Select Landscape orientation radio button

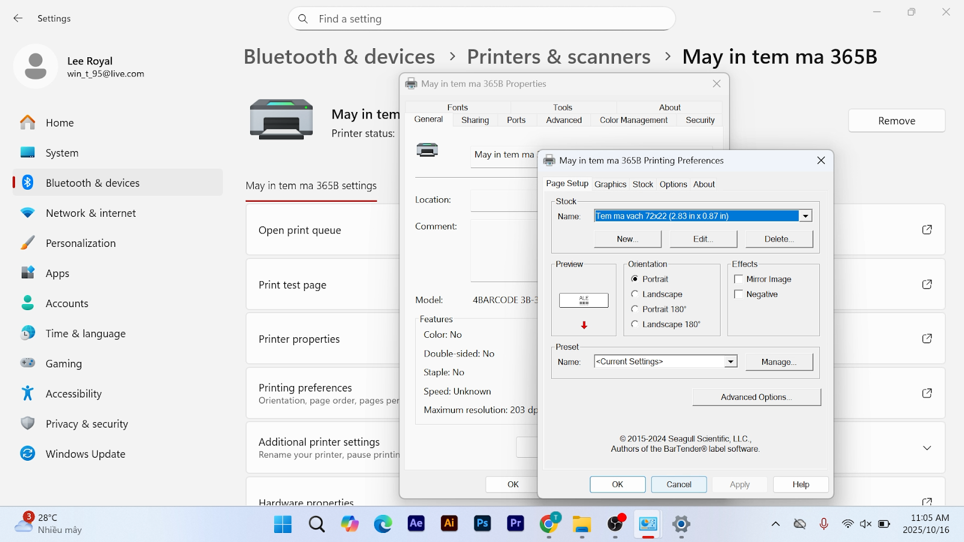tap(634, 294)
